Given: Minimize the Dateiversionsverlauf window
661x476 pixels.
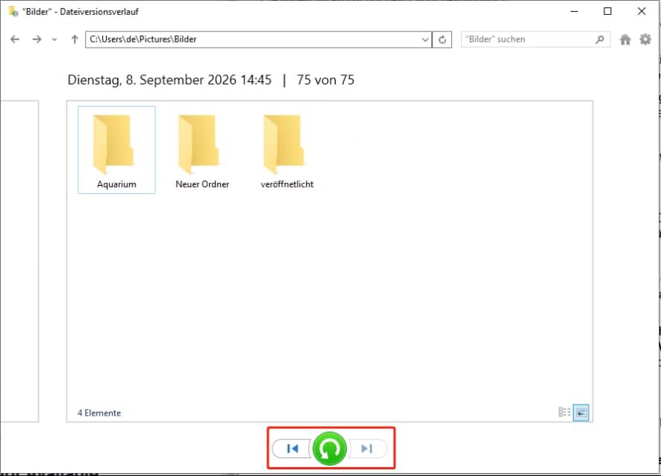Looking at the screenshot, I should coord(574,11).
